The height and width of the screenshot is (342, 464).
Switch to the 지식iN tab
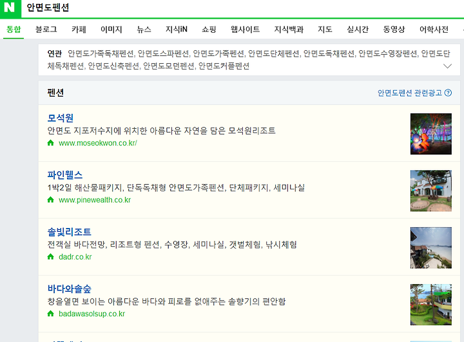pyautogui.click(x=177, y=29)
